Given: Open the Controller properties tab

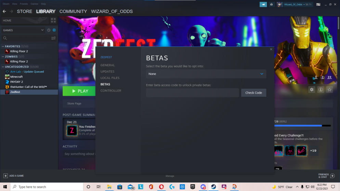Looking at the screenshot, I should 111,91.
